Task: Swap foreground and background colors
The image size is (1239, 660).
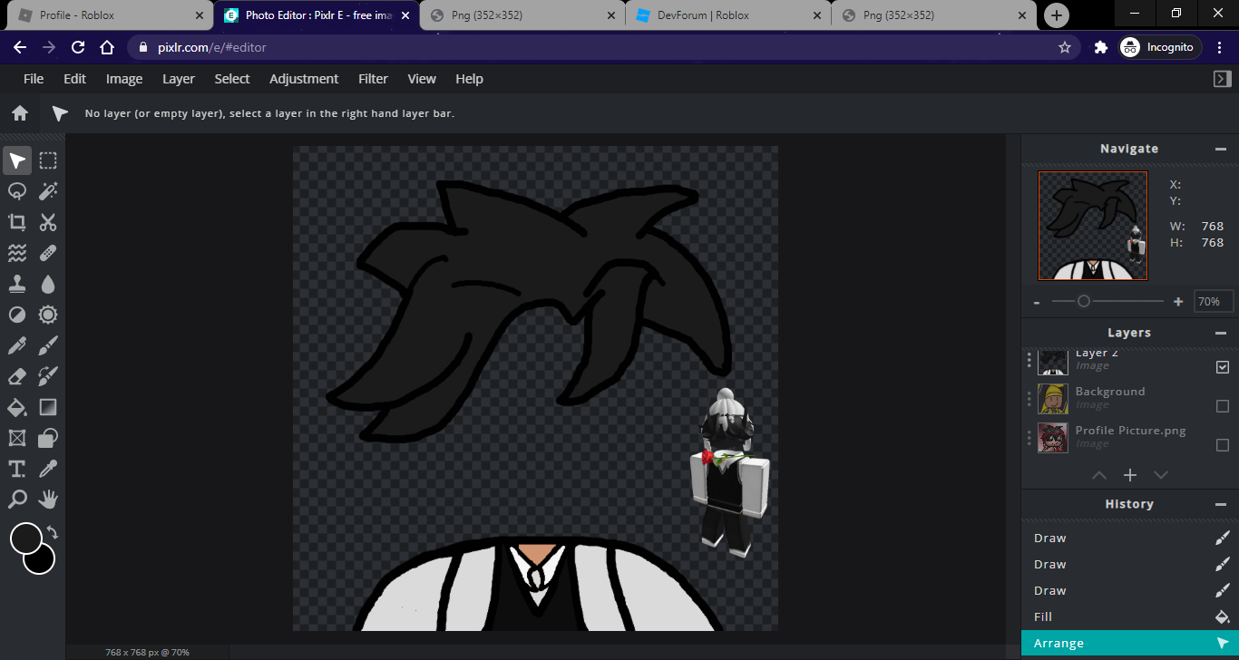Action: point(53,533)
